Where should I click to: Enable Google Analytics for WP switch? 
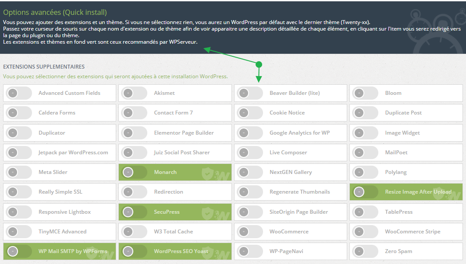pyautogui.click(x=250, y=133)
